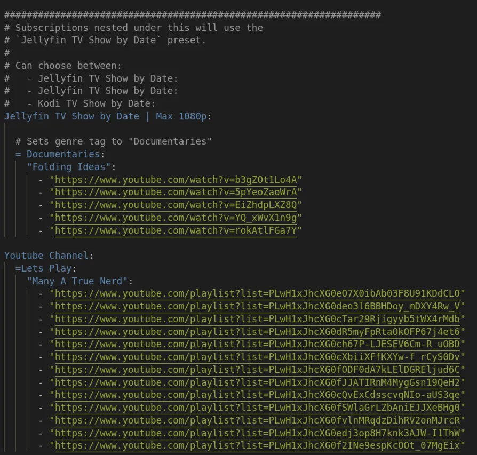Screen dimensions: 477x455
Task: Open playlist link ending in f_rCyS0Dv
Action: (257, 357)
